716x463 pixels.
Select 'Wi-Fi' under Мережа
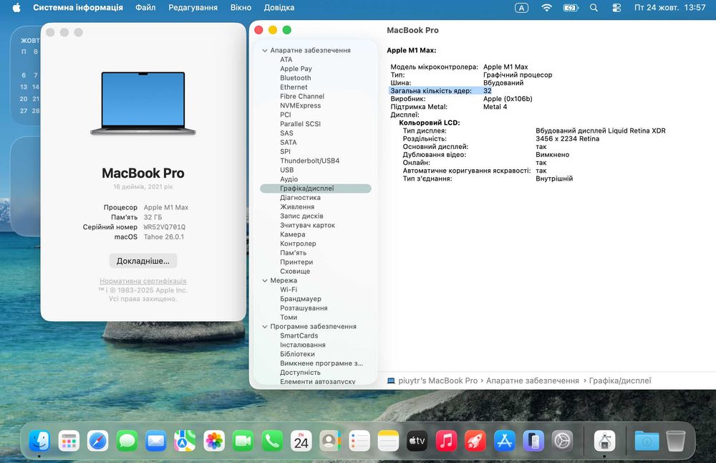(x=289, y=290)
